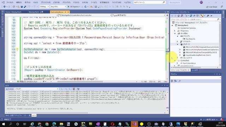Click Collapse All icon in Solution Explorer
The height and width of the screenshot is (127, 226).
click(194, 16)
